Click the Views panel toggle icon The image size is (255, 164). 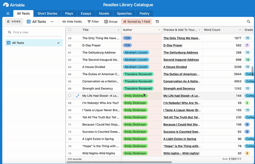(8, 22)
